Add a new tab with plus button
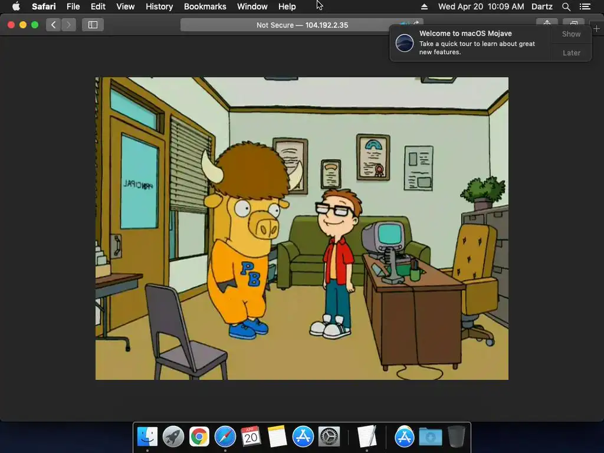This screenshot has width=604, height=453. coord(596,28)
